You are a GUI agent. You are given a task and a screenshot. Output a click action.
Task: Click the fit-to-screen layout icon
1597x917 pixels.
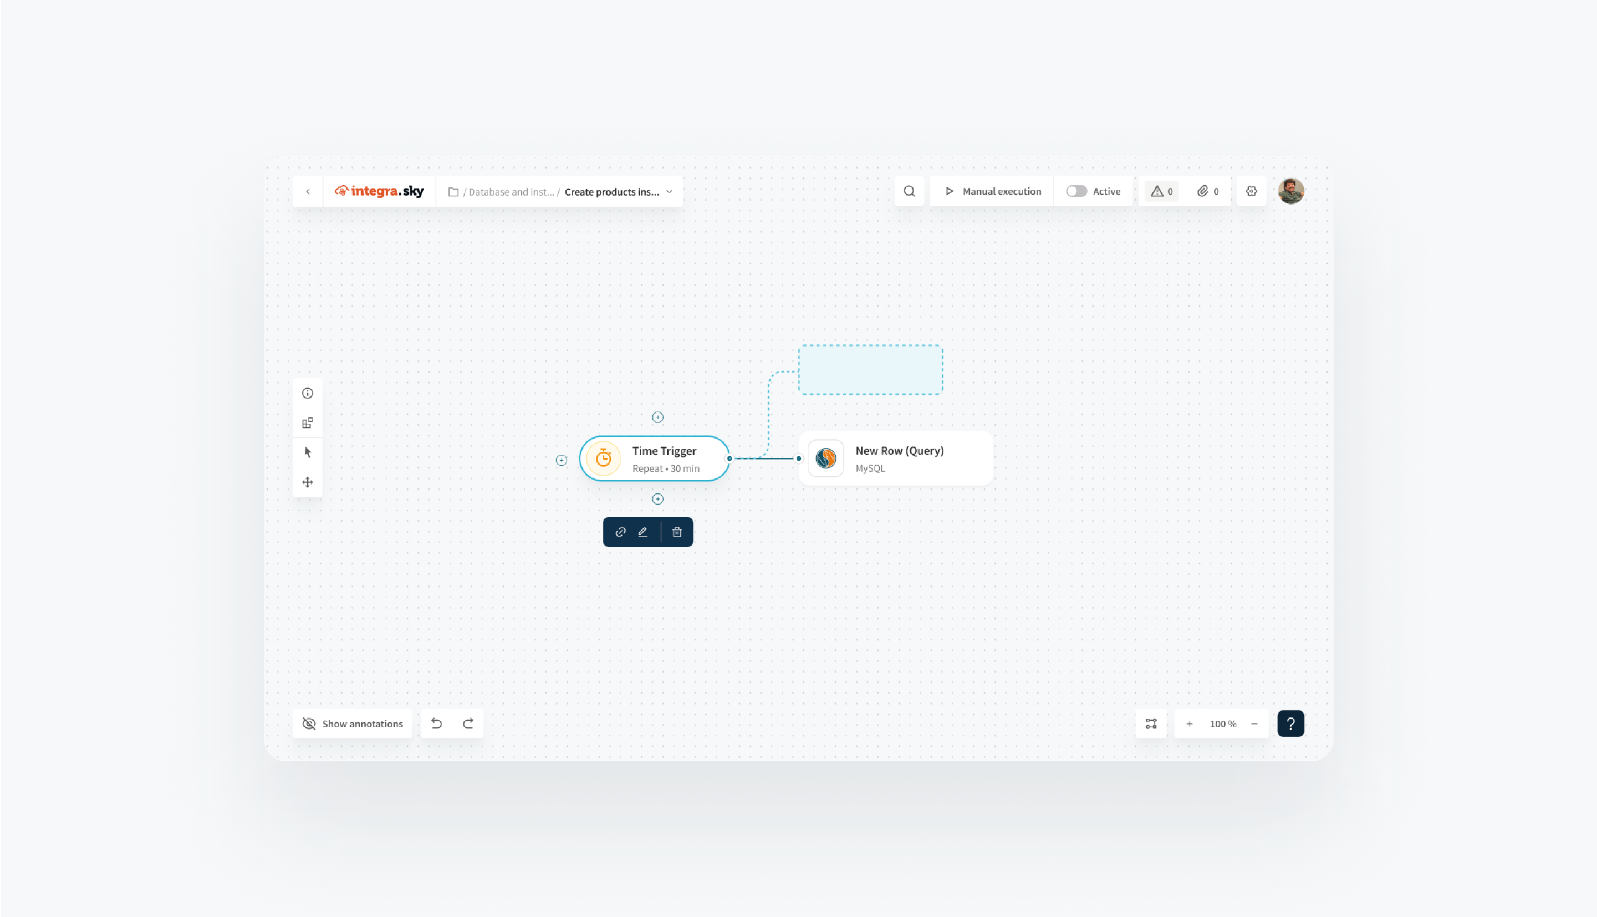pyautogui.click(x=1151, y=724)
